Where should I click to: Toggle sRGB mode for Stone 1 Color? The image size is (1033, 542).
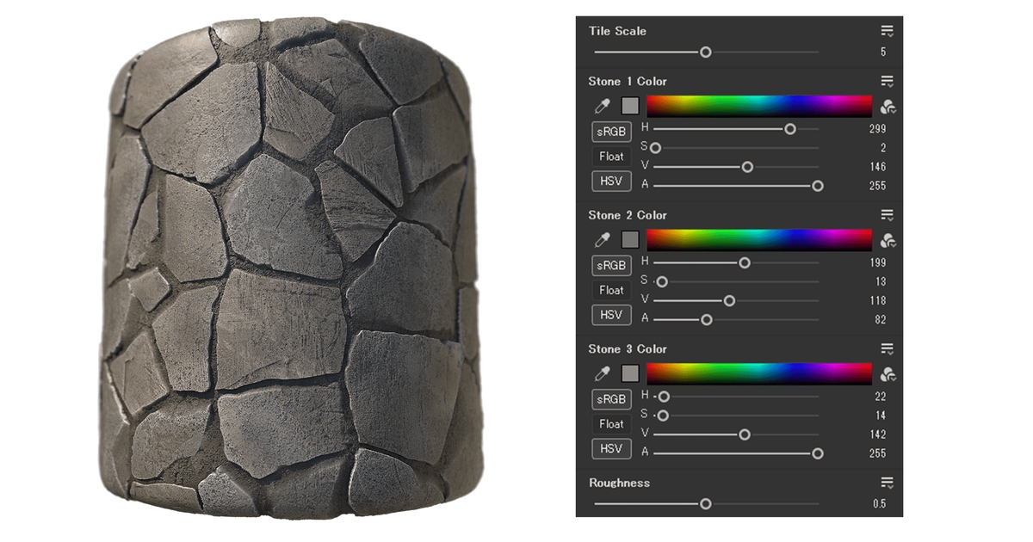tap(611, 132)
